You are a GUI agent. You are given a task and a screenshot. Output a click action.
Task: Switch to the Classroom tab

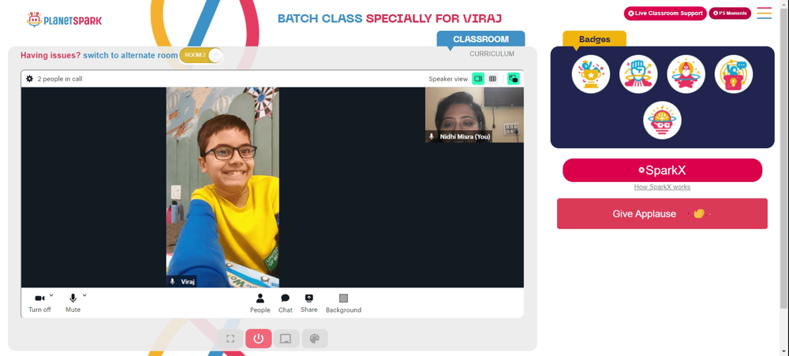481,39
